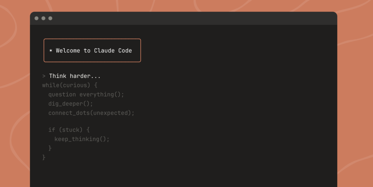373x187 pixels.
Task: Click the first gray dot in title bar
Action: point(36,18)
